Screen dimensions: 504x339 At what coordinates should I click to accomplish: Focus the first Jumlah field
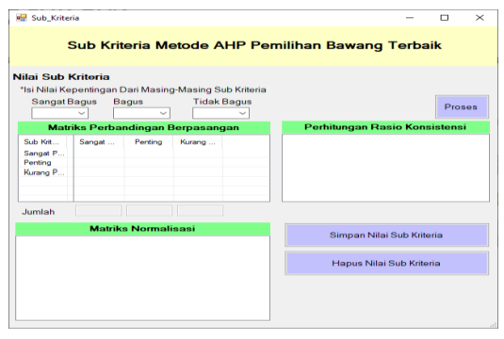tap(98, 211)
